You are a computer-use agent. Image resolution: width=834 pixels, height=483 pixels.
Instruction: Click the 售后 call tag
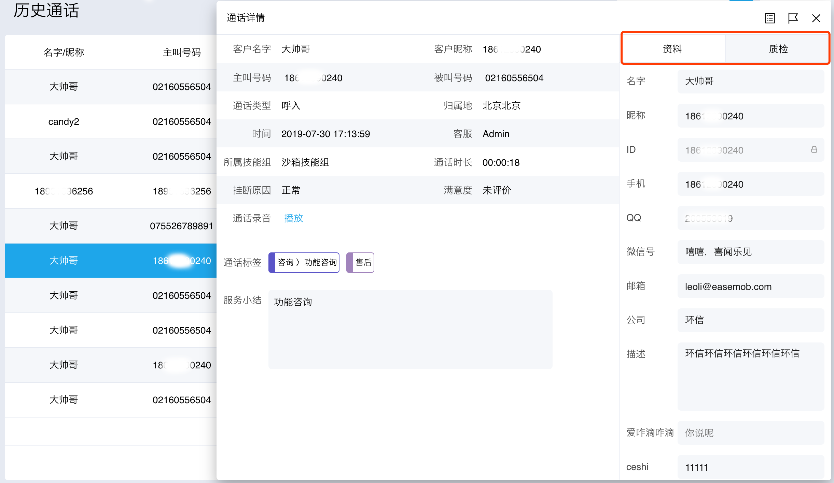(x=363, y=262)
